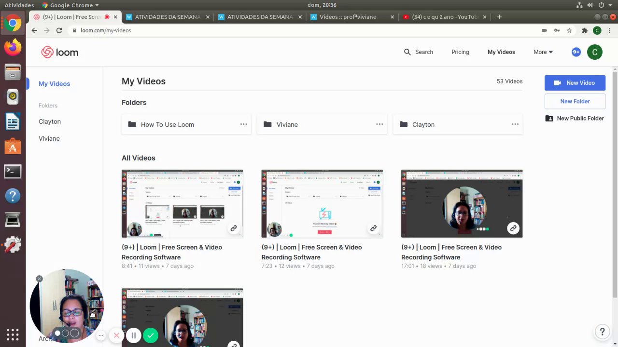
Task: Switch to the YouTube tab
Action: (x=444, y=17)
